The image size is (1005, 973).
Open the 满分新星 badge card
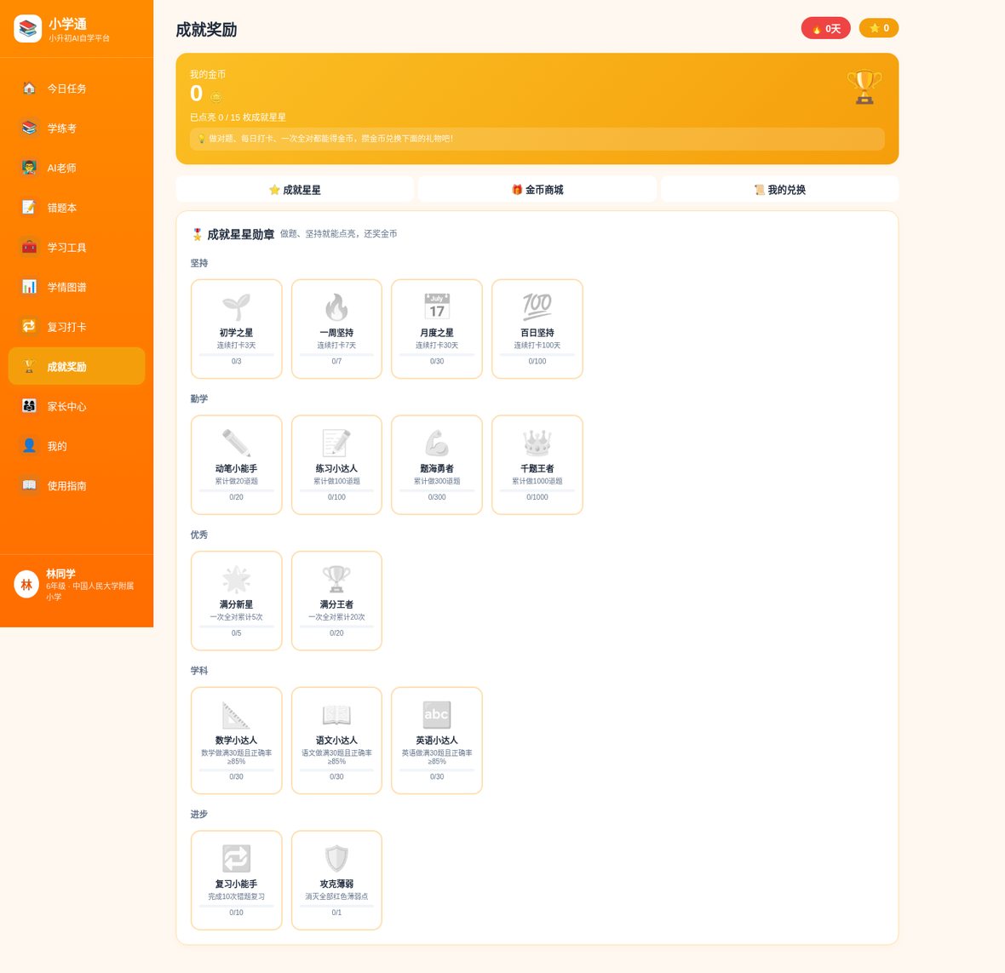[237, 601]
